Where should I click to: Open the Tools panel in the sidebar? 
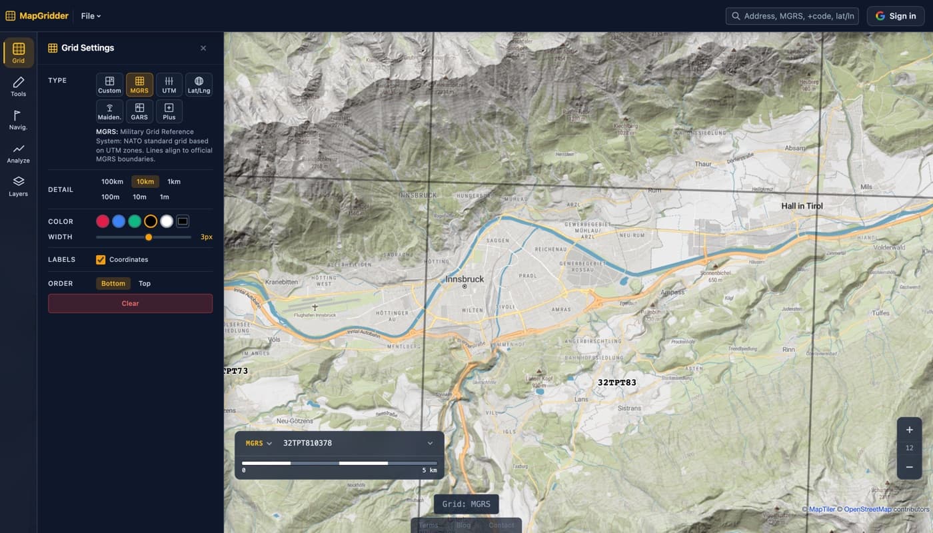coord(19,86)
